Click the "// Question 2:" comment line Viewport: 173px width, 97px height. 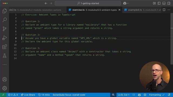click(31, 35)
